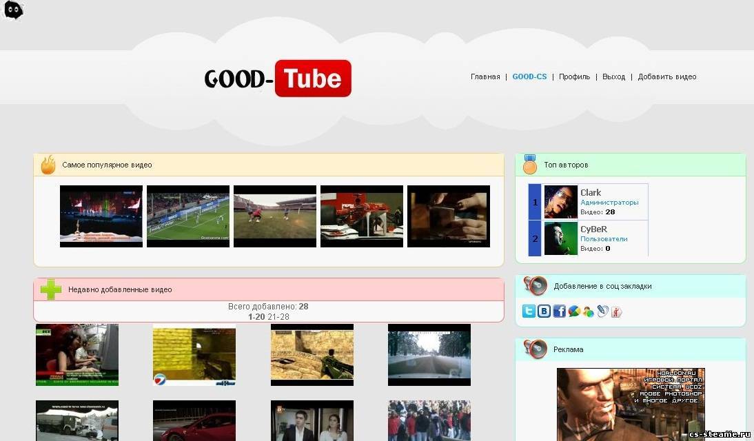The width and height of the screenshot is (754, 441).
Task: Share the page via the Twitter icon
Action: click(529, 311)
